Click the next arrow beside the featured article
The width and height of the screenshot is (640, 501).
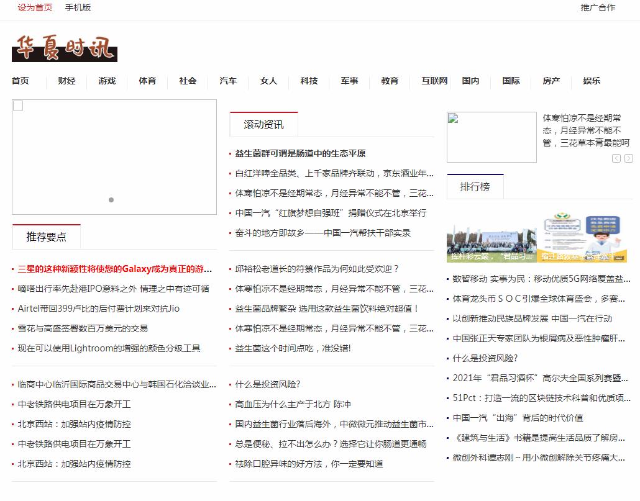pos(629,158)
